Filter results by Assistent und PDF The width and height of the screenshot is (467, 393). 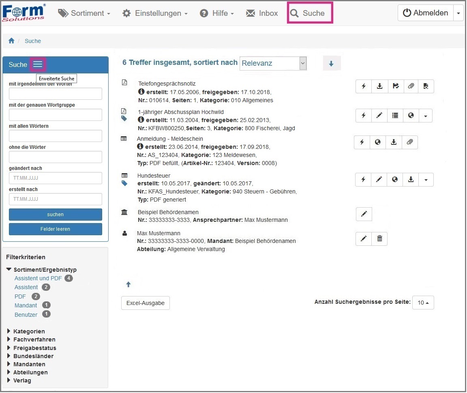[38, 278]
